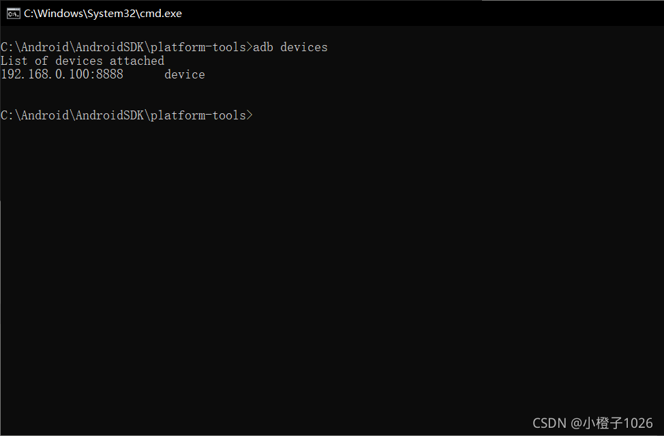The width and height of the screenshot is (664, 436).
Task: Click the IP address 192.168.0.100
Action: 45,74
